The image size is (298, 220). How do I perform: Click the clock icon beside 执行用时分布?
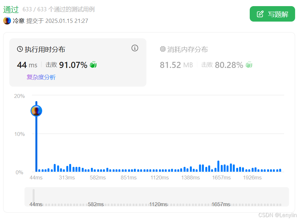pos(20,49)
